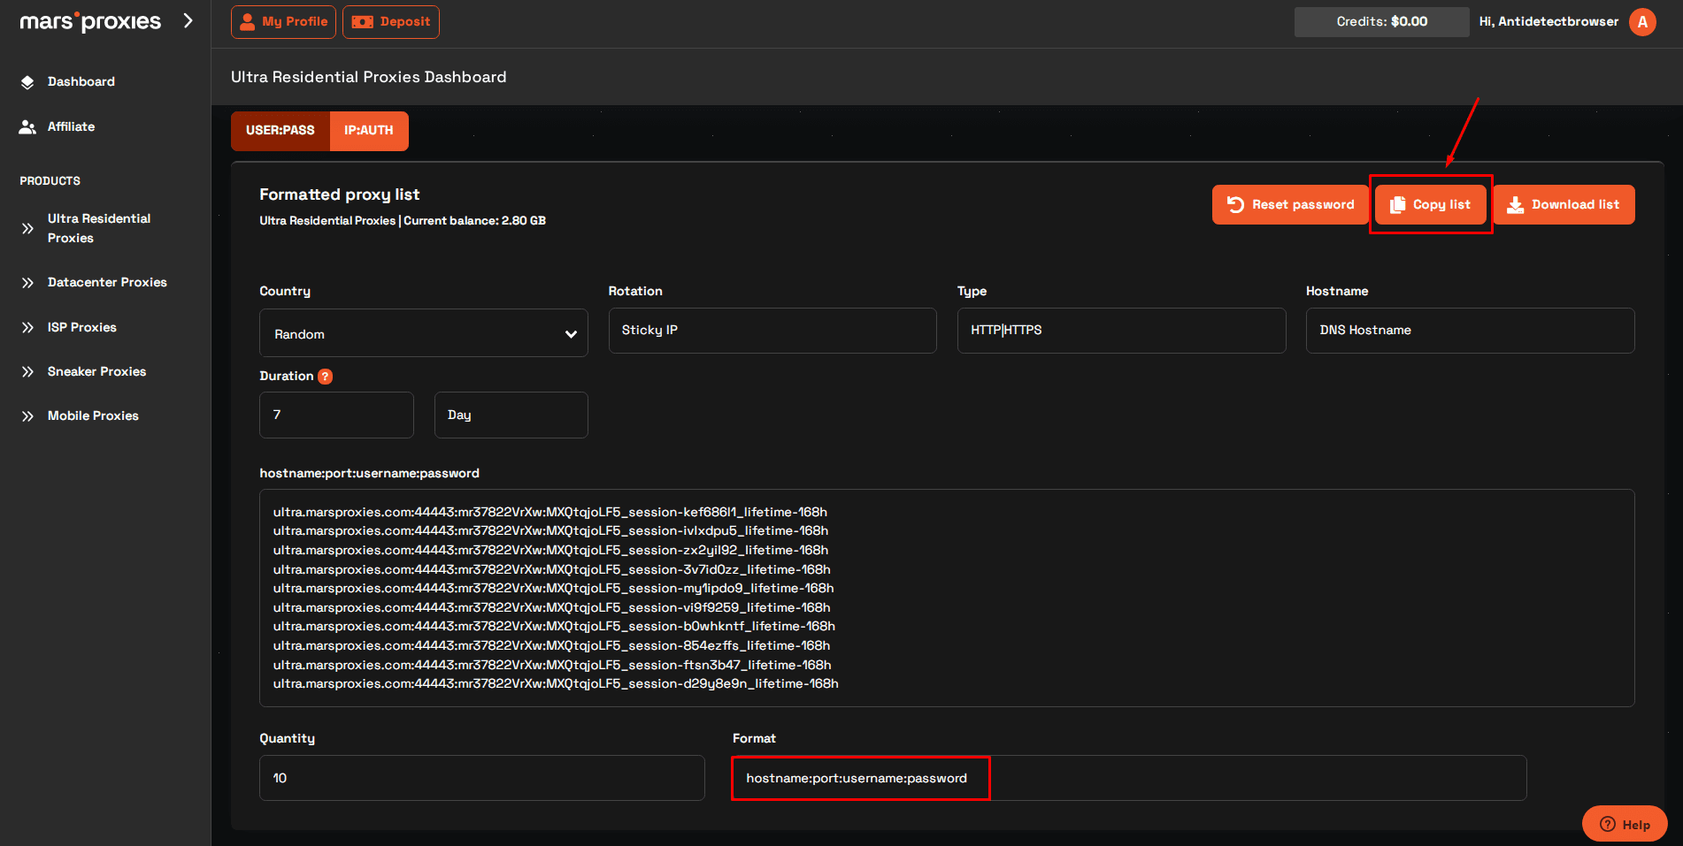Screen dimensions: 1683x846
Task: Open My Profile button
Action: (283, 22)
